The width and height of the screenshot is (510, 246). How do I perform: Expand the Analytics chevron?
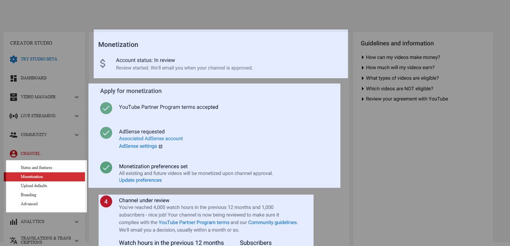pos(77,222)
